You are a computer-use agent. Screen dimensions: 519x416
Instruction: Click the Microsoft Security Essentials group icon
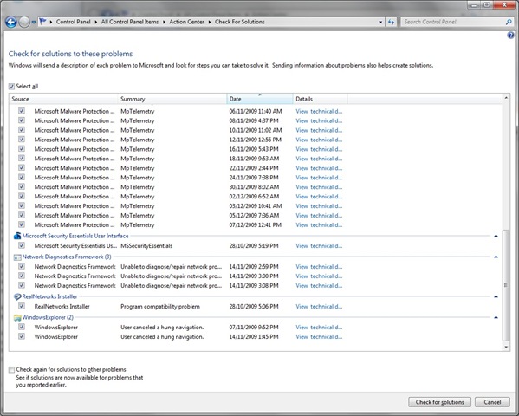[x=17, y=236]
